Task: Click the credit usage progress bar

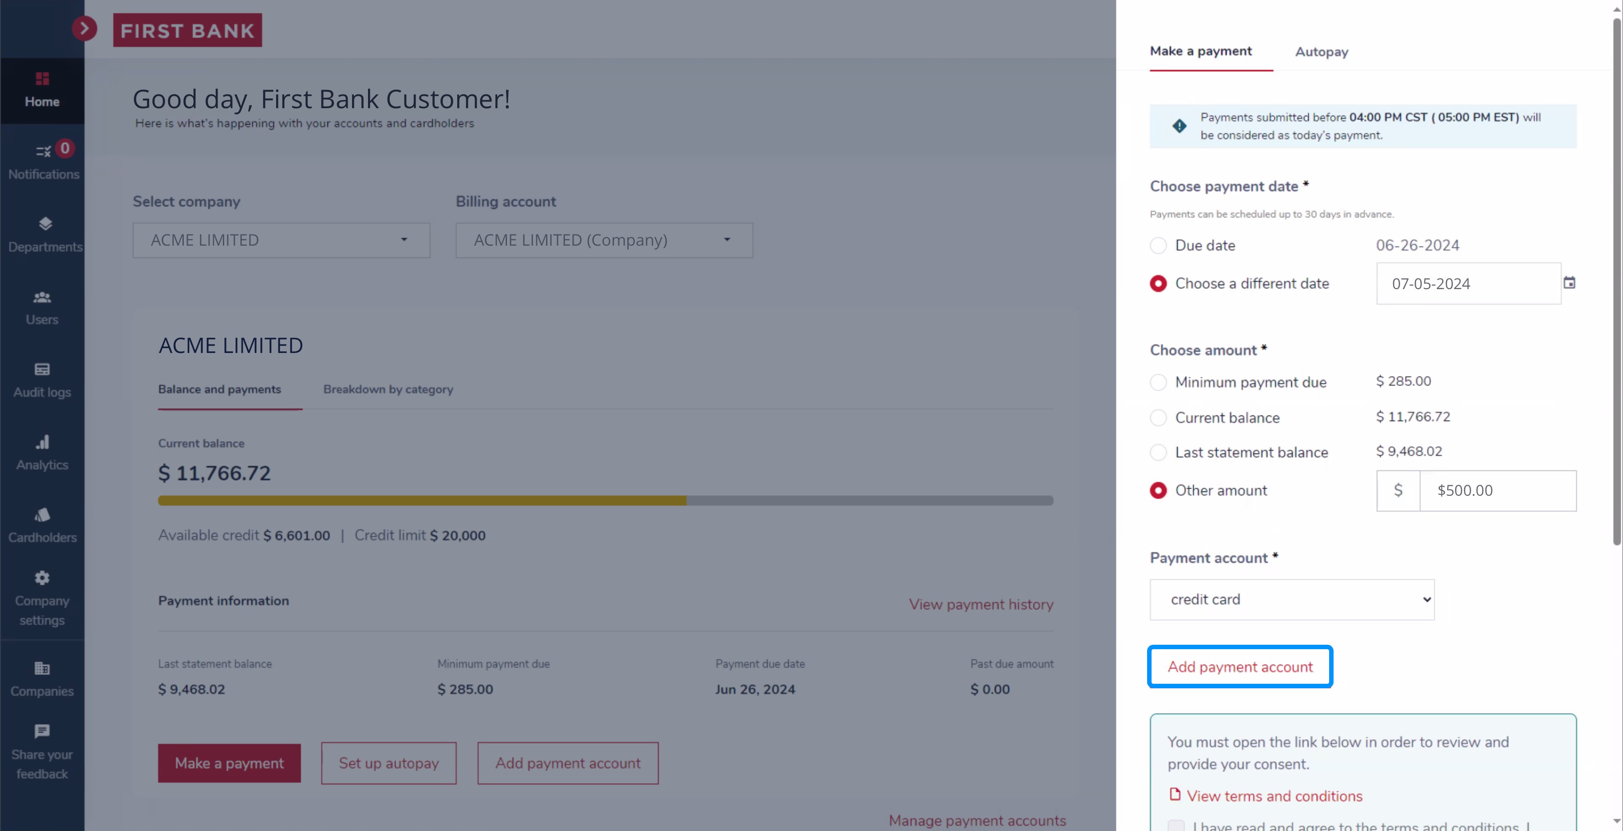Action: [x=606, y=501]
